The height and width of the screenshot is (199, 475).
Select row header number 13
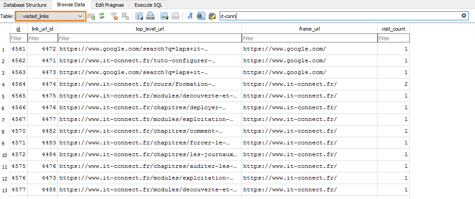(5, 190)
